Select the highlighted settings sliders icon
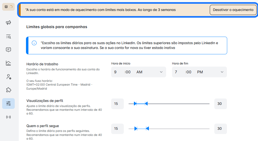Viewport: 258px width, 141px height. (8, 104)
